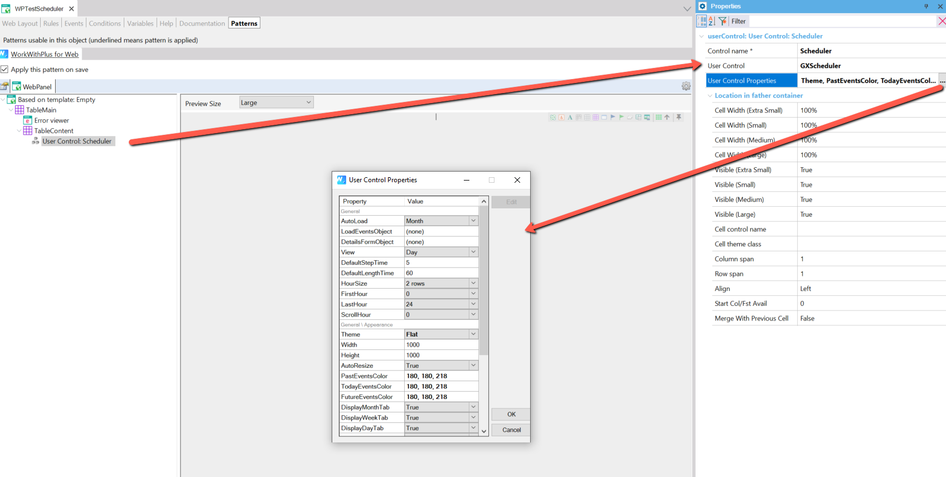Open the tab list dropdown arrow beside Properties panel
Viewport: 946px width, 477px height.
687,8
